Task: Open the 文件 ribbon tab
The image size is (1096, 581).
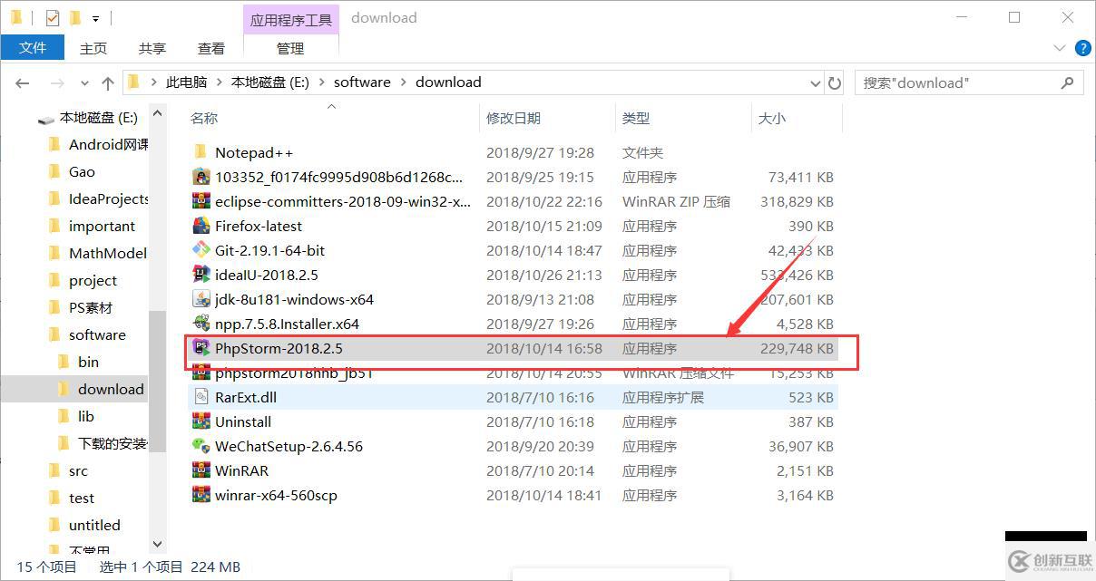Action: point(33,48)
